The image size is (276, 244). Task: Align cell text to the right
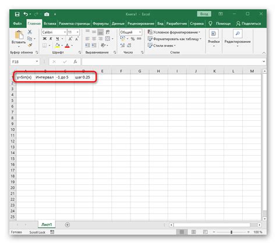(x=101, y=39)
